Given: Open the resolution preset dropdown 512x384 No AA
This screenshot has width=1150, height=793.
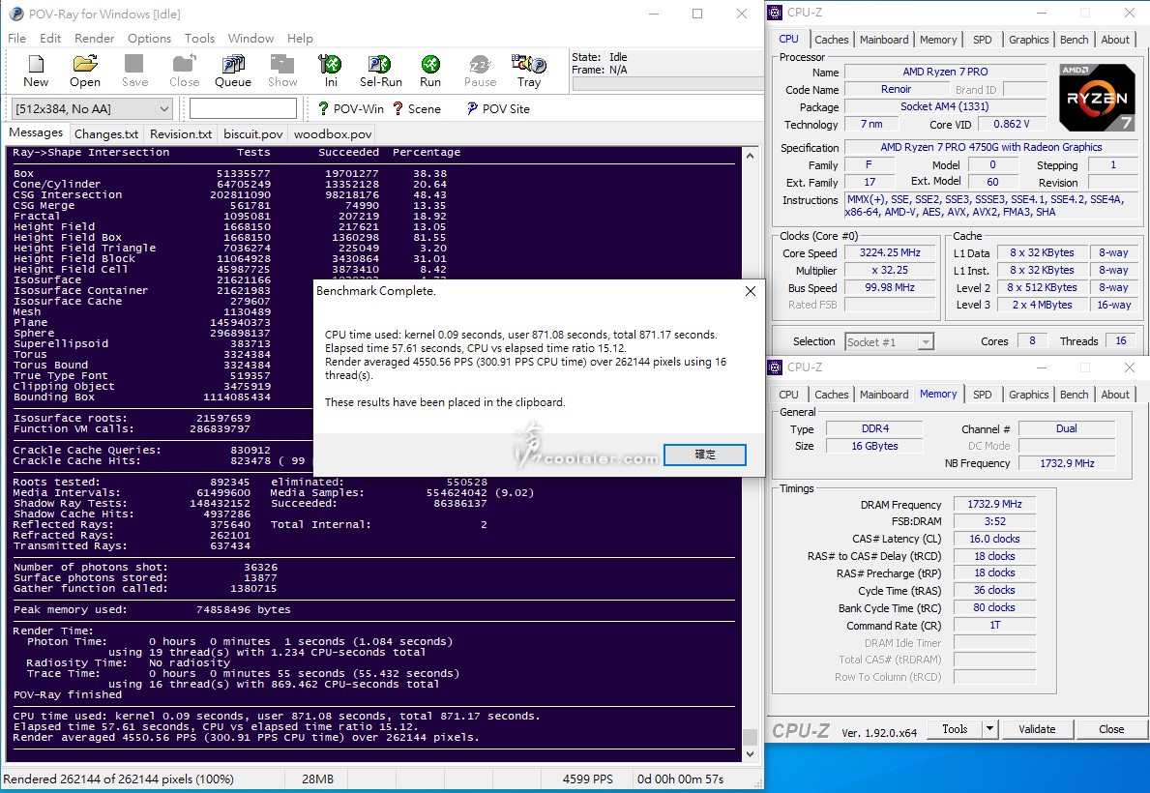Looking at the screenshot, I should [x=93, y=108].
